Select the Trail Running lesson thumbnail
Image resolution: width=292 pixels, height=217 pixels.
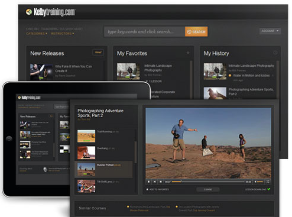tap(86, 136)
